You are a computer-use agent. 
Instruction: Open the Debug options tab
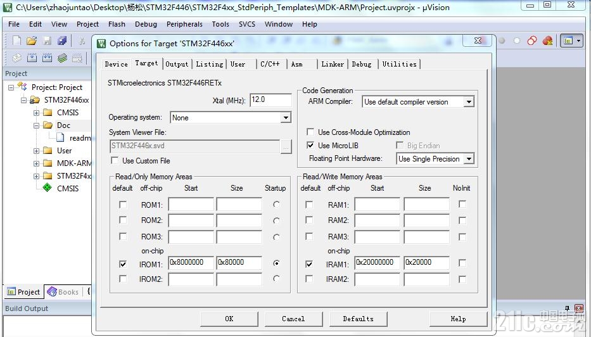(362, 64)
